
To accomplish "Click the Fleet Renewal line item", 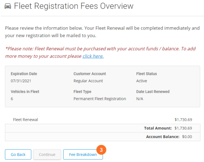I will 25,120.
